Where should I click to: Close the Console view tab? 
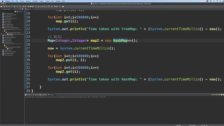coord(55,95)
